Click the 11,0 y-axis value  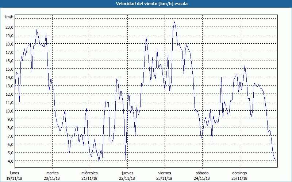click(10, 102)
